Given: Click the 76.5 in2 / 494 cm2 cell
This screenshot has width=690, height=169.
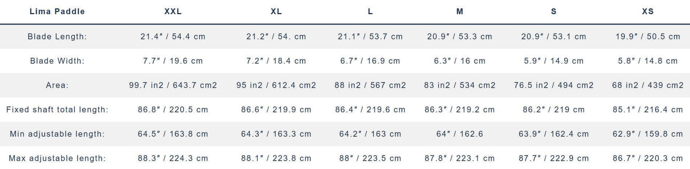Looking at the screenshot, I should click(x=554, y=85).
